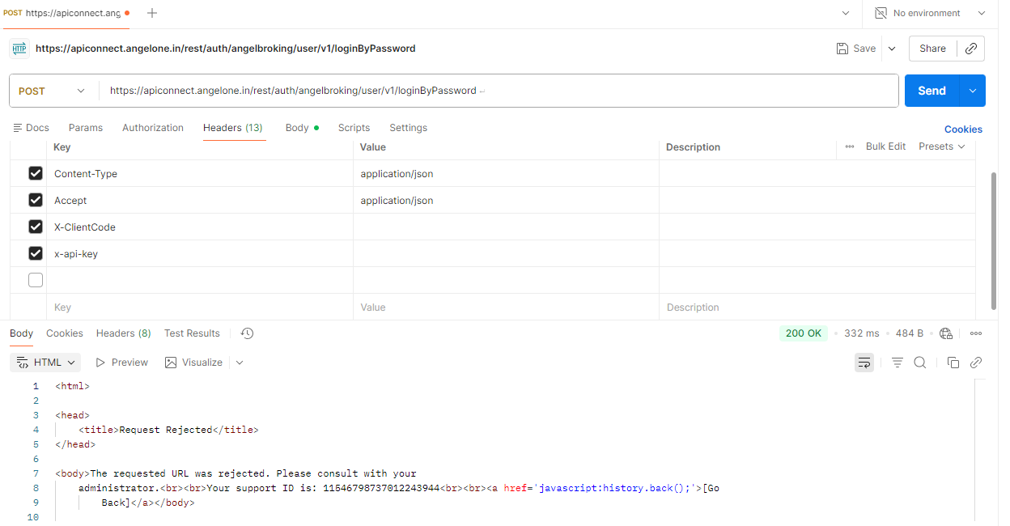The height and width of the screenshot is (526, 1010).
Task: Switch to the Authorization tab
Action: coord(153,128)
